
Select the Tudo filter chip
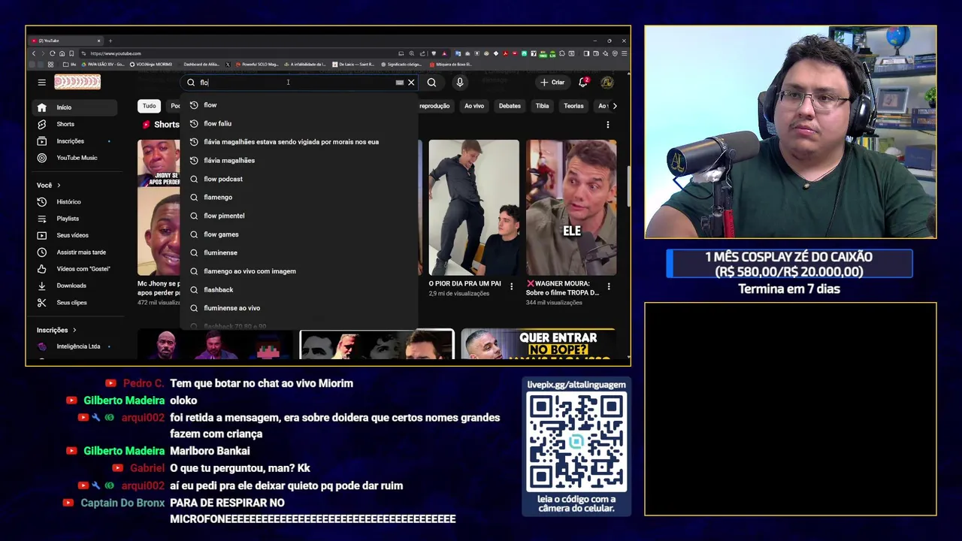tap(150, 106)
